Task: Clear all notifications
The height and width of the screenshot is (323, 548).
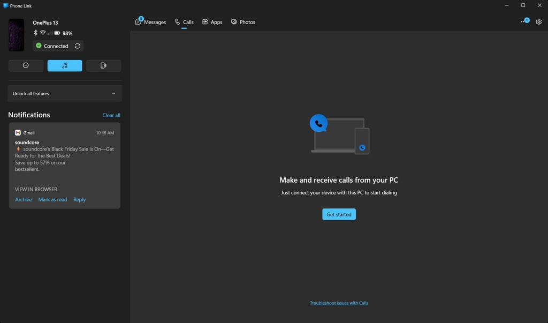Action: 111,115
